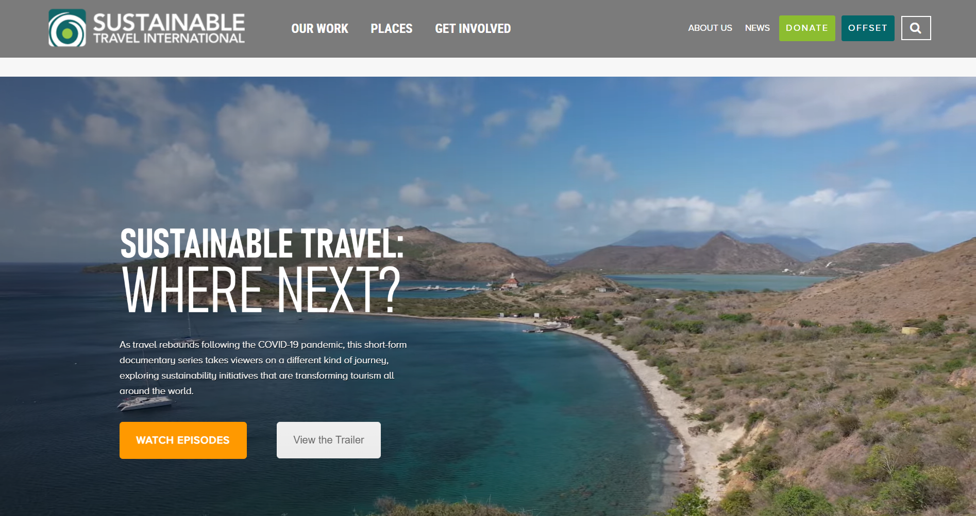
Task: Click the Sustainable Travel International wordmark
Action: pyautogui.click(x=169, y=28)
